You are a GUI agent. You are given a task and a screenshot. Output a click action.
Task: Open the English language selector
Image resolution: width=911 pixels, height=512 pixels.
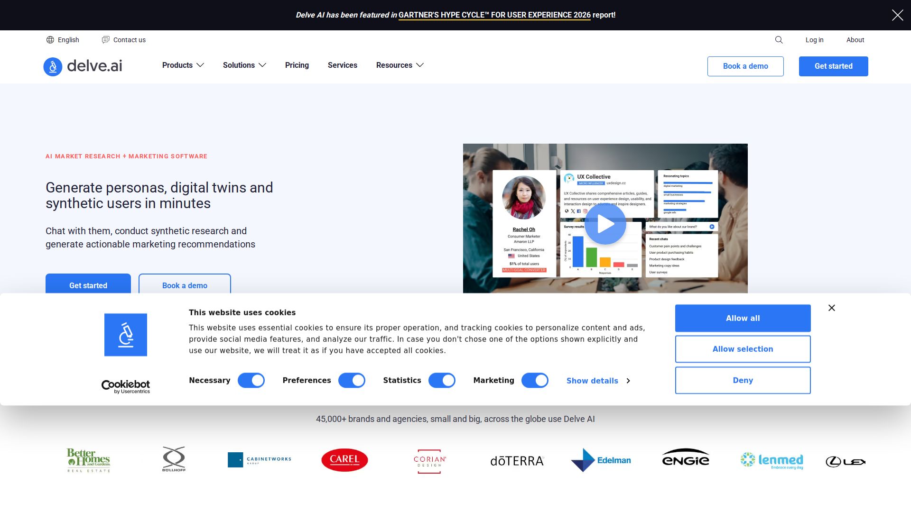(x=63, y=40)
